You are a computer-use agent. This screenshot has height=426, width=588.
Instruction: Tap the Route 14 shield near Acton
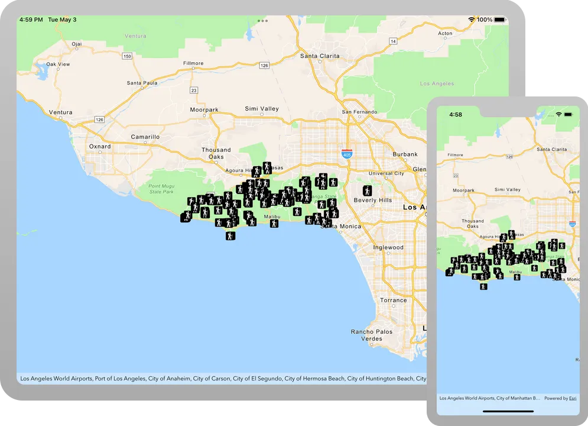tap(392, 41)
